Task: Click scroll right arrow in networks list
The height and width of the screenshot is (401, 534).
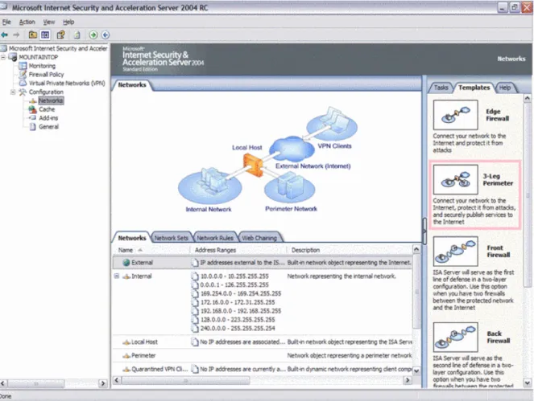Action: pos(408,380)
